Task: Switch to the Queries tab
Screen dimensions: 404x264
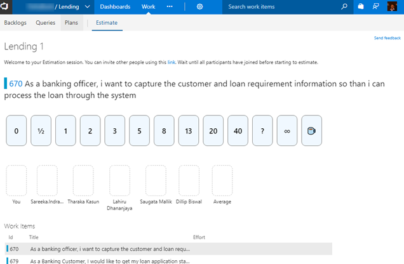Action: tap(45, 23)
